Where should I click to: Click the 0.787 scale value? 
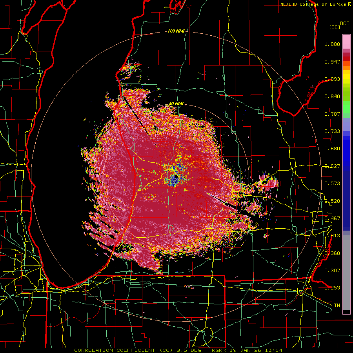click(x=332, y=114)
